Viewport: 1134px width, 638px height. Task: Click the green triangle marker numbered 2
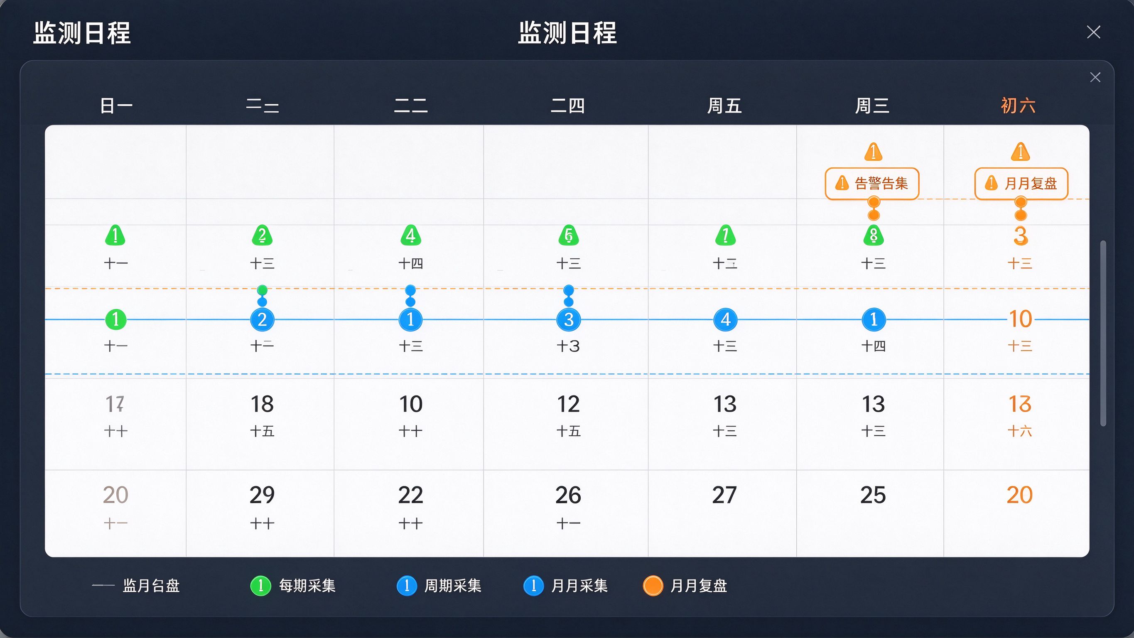pos(262,235)
